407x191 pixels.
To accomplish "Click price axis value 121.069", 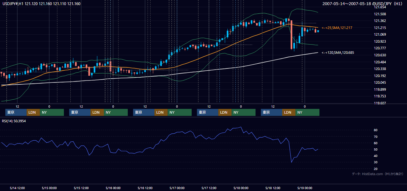I will click(380, 34).
